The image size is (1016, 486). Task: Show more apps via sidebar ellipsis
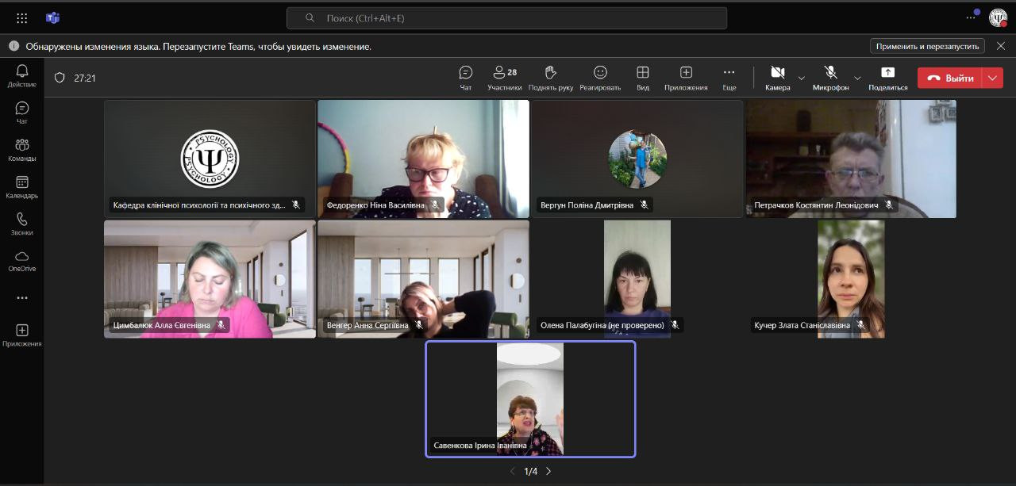click(21, 298)
